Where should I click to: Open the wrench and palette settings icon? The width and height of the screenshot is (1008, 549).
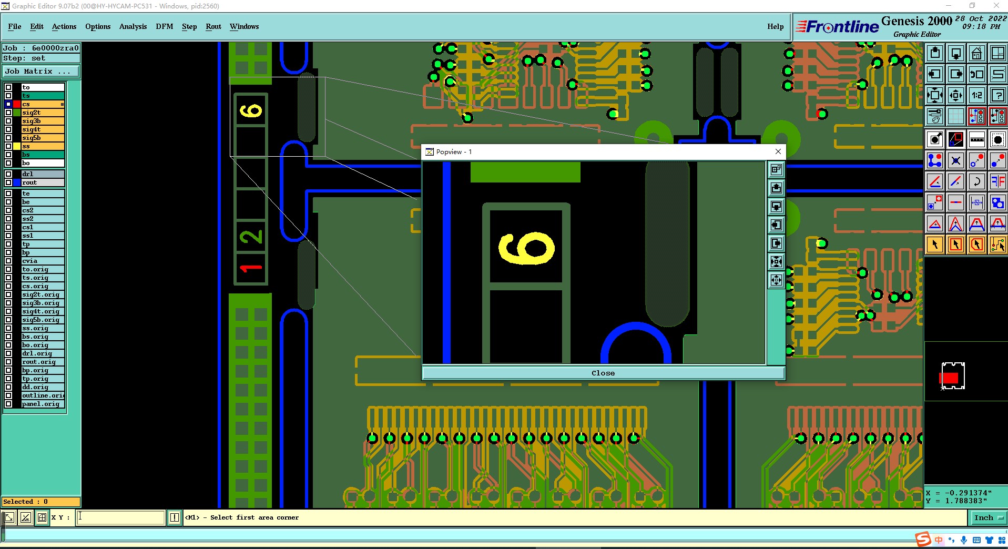coord(935,116)
